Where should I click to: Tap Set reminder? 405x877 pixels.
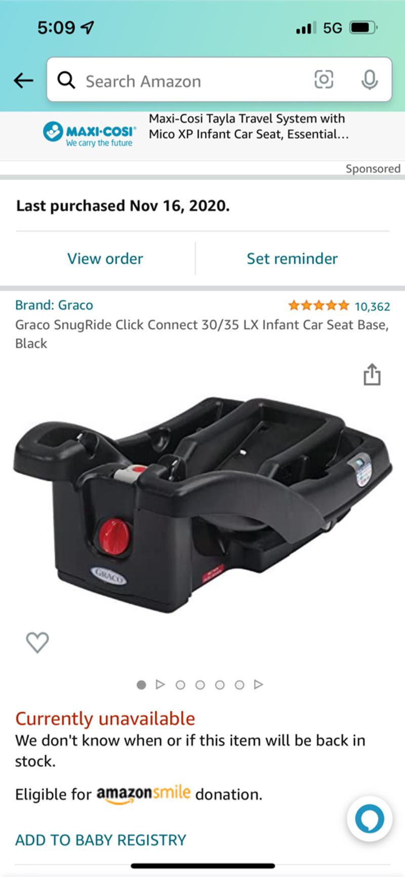pyautogui.click(x=292, y=259)
